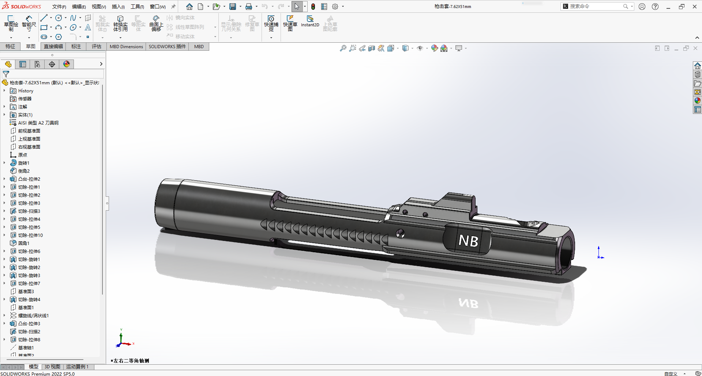The height and width of the screenshot is (376, 702).
Task: Expand the 旋转1 feature
Action: point(4,163)
